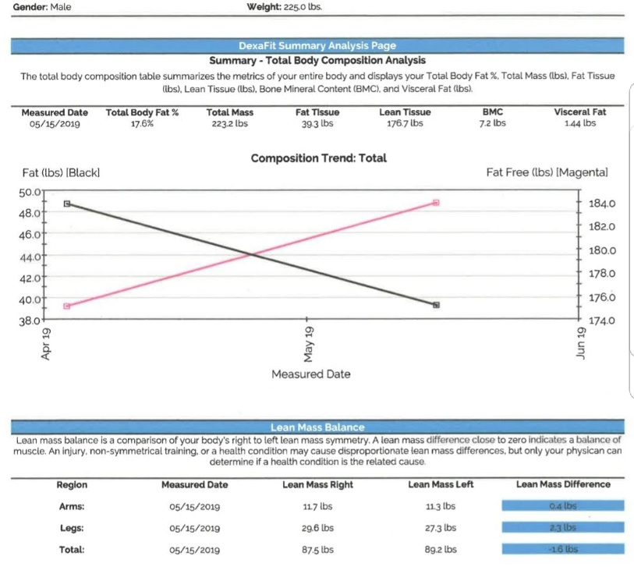
Task: Click the blue Legs 2.3 lbs difference bar
Action: [x=561, y=527]
